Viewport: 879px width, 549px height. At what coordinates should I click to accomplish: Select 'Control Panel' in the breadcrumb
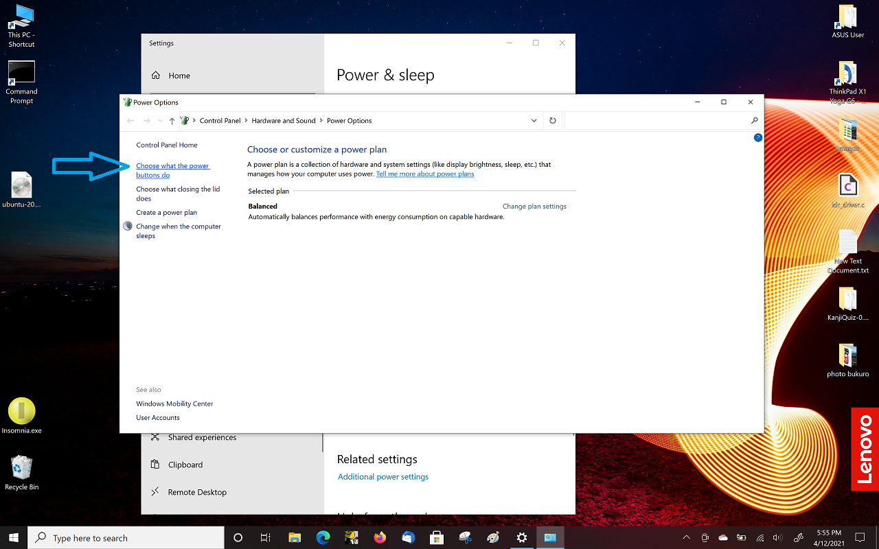pos(220,121)
